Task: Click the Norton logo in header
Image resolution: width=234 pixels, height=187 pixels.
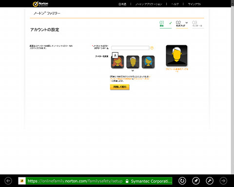Action: coord(40,4)
